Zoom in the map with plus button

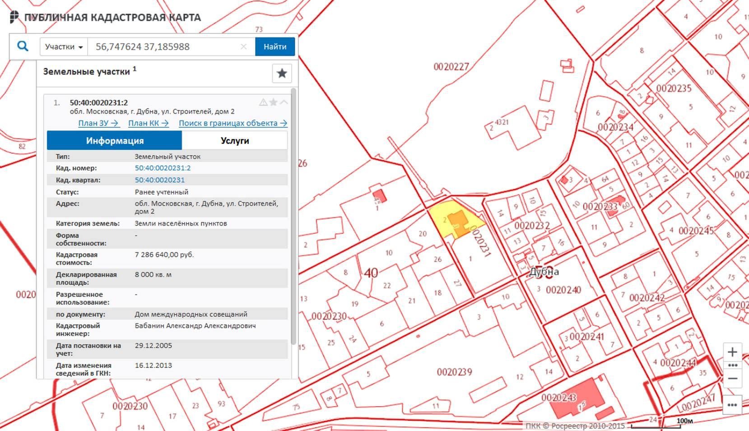[x=732, y=352]
